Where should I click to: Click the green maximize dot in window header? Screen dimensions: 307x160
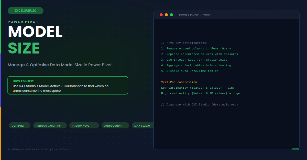[171, 15]
